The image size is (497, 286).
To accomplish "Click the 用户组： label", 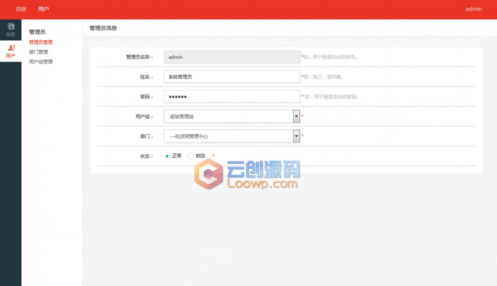I will coord(144,116).
